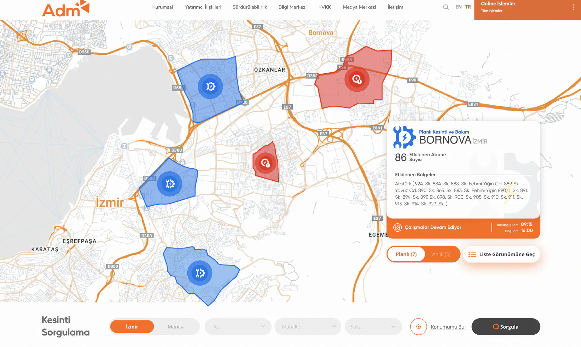Click the Etkilenen Abone Sayısı label
The height and width of the screenshot is (347, 581).
[x=427, y=157]
